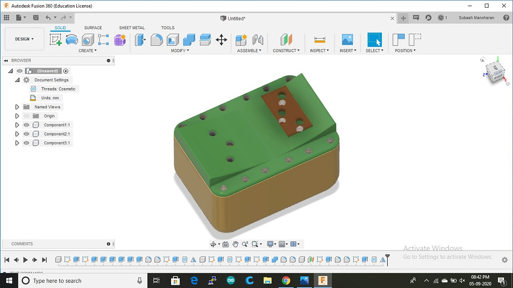The image size is (513, 288).
Task: Expand the Origin folder
Action: [17, 116]
